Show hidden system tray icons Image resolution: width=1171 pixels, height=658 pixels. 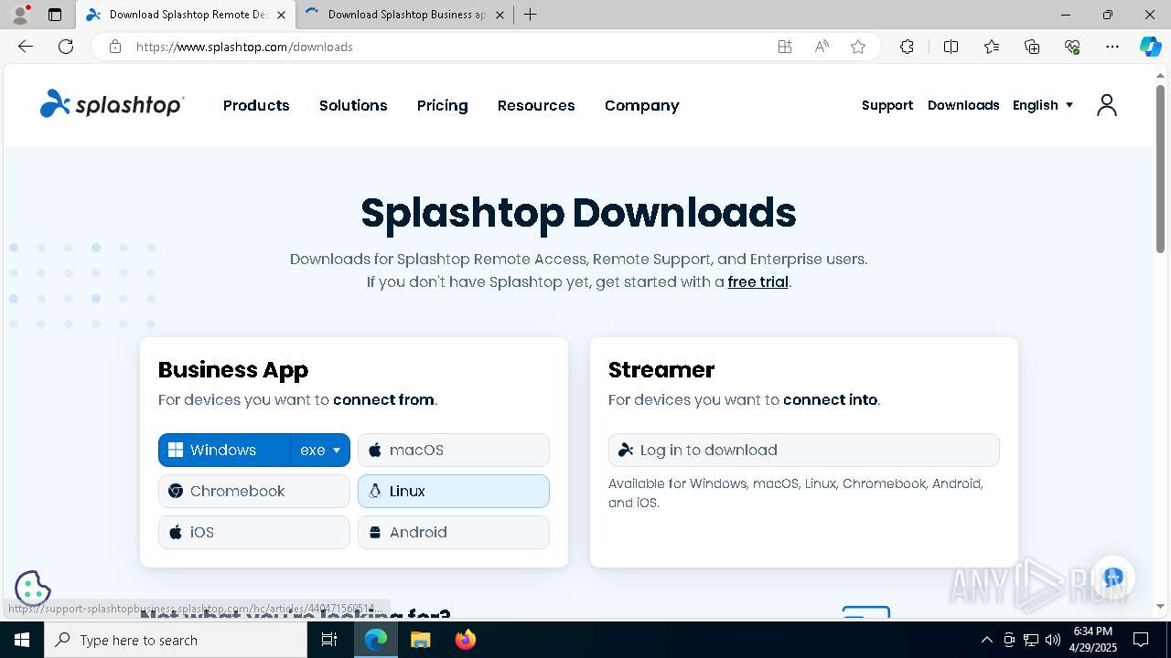pos(986,640)
